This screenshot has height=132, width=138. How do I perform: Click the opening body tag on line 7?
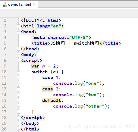[29, 55]
